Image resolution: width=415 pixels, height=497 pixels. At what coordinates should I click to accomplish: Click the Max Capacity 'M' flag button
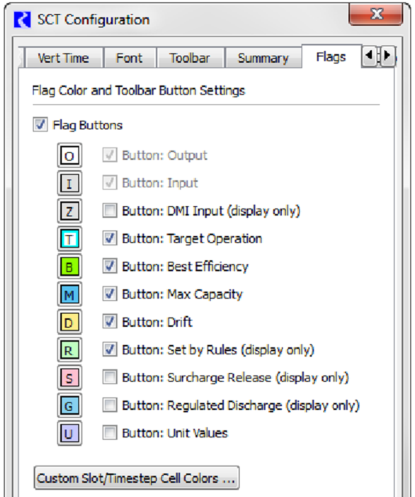click(x=69, y=294)
